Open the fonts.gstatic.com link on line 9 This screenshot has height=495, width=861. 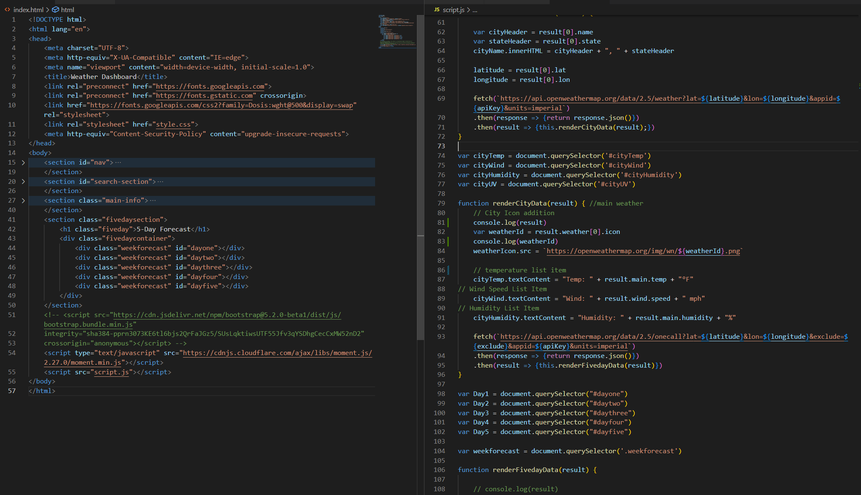tap(204, 96)
